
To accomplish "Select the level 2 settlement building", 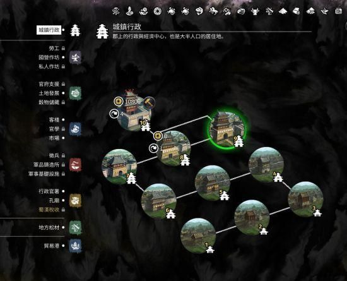I will pos(252,217).
